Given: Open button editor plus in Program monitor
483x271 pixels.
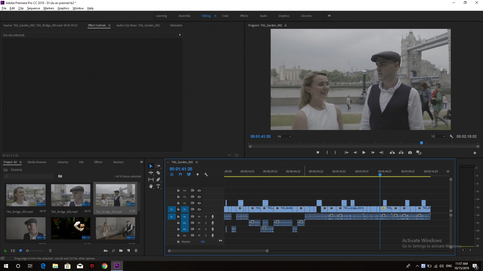Looking at the screenshot, I should (x=475, y=153).
